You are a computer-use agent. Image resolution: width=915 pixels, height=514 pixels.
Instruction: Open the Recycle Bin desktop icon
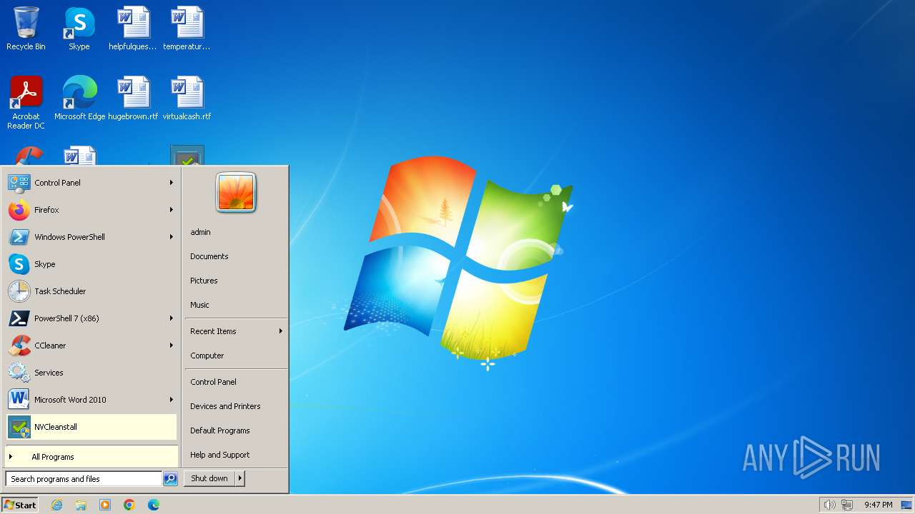pyautogui.click(x=26, y=29)
